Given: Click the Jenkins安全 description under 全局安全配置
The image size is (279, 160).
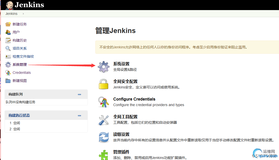Looking at the screenshot, I should pos(147,87).
